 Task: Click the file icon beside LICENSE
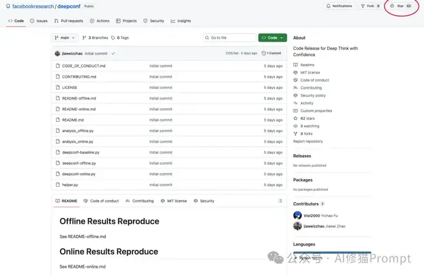click(58, 87)
